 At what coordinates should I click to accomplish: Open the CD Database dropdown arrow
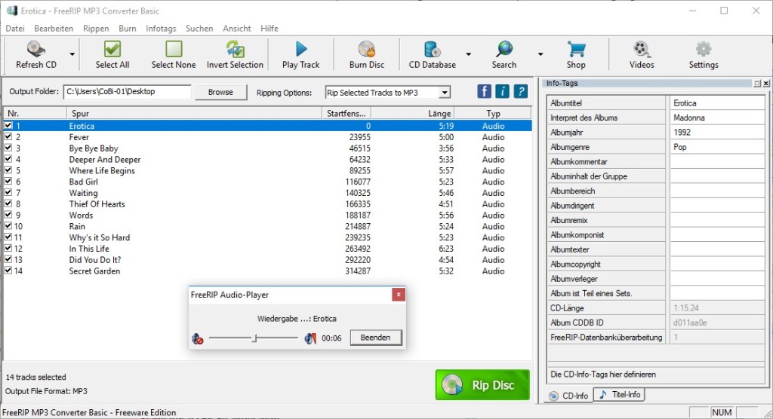pyautogui.click(x=468, y=54)
